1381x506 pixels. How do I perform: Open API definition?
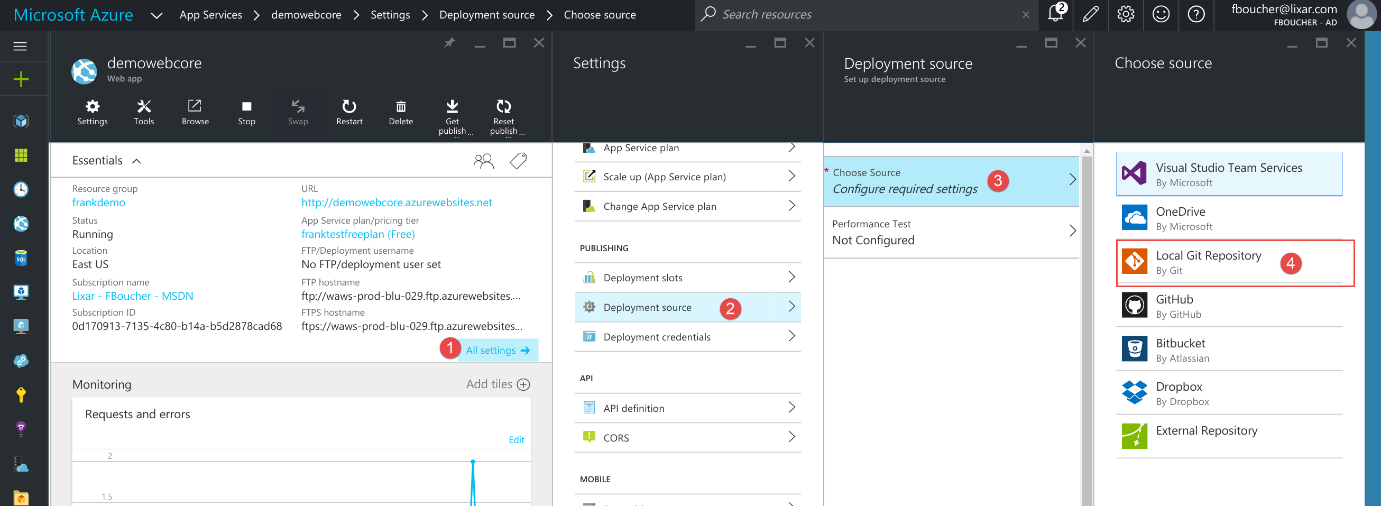pyautogui.click(x=687, y=408)
